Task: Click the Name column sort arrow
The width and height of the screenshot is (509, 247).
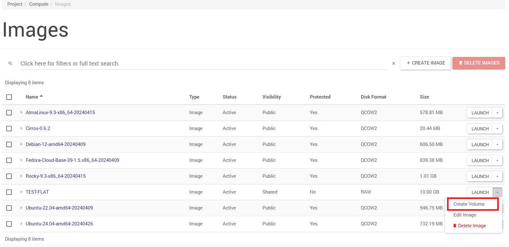Action: pos(41,96)
